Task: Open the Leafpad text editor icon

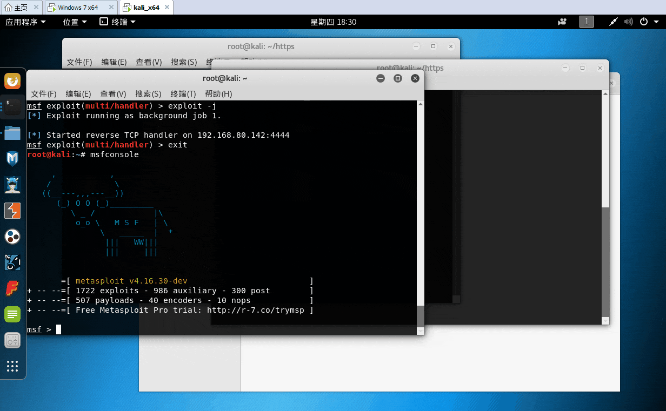Action: tap(12, 314)
